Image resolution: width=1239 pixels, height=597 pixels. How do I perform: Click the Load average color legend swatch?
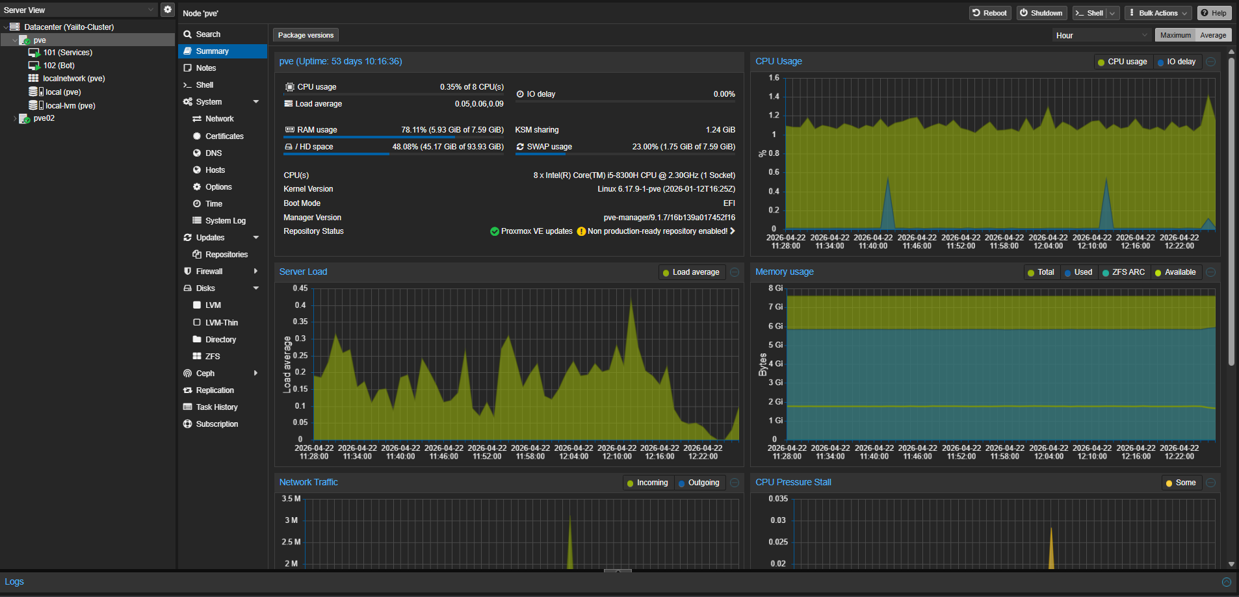click(666, 273)
